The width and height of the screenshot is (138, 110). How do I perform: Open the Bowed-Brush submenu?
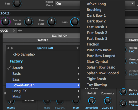[x=43, y=85]
